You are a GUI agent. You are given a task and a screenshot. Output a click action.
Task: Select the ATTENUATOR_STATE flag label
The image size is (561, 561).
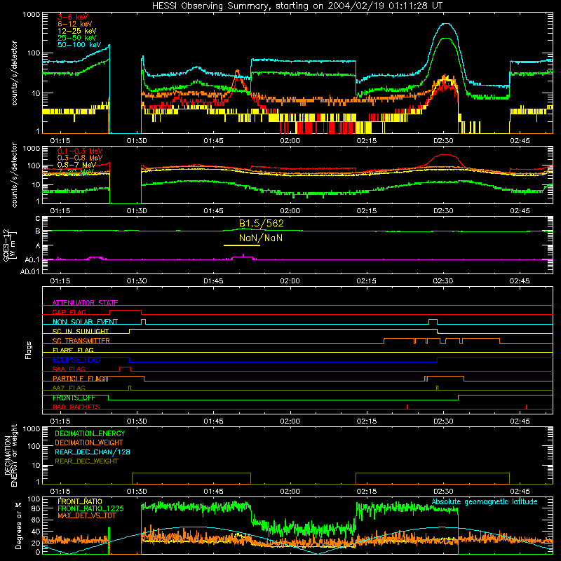85,303
